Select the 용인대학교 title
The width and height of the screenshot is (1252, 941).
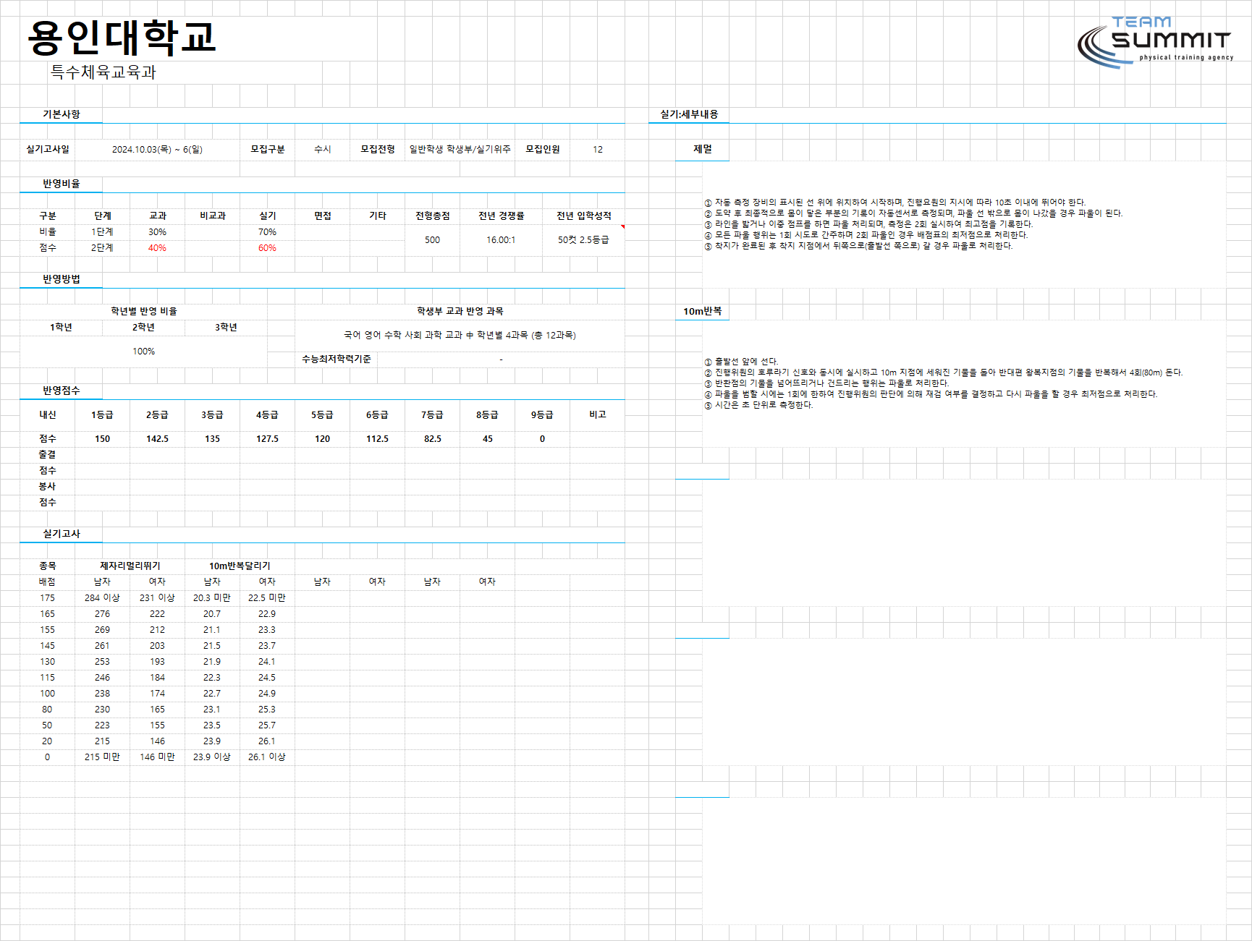pyautogui.click(x=122, y=38)
